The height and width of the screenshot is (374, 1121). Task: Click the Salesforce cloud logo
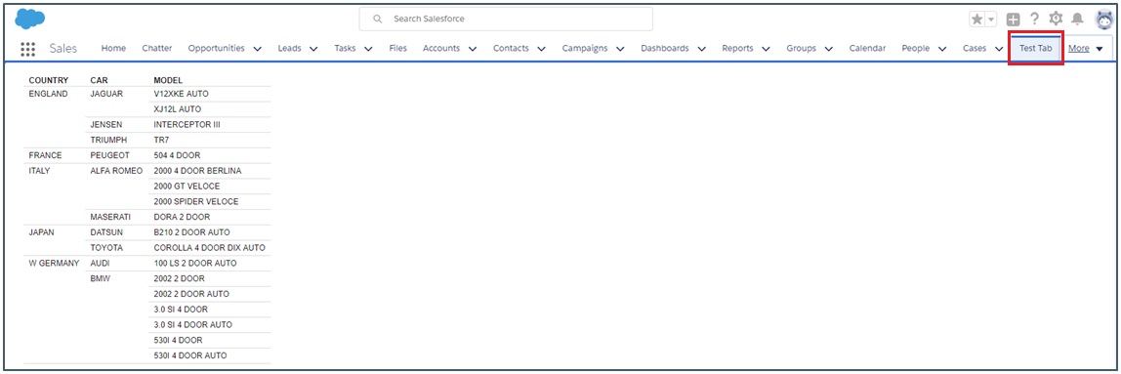pyautogui.click(x=30, y=19)
